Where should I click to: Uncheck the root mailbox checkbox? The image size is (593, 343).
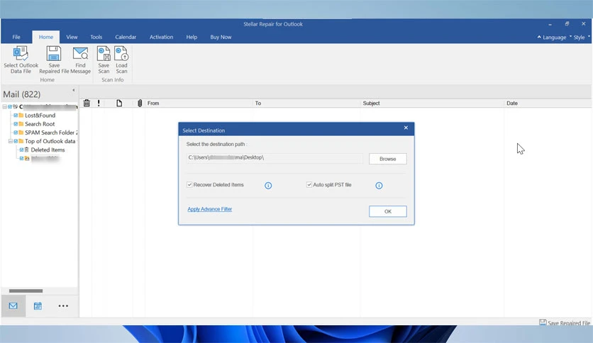[10, 106]
